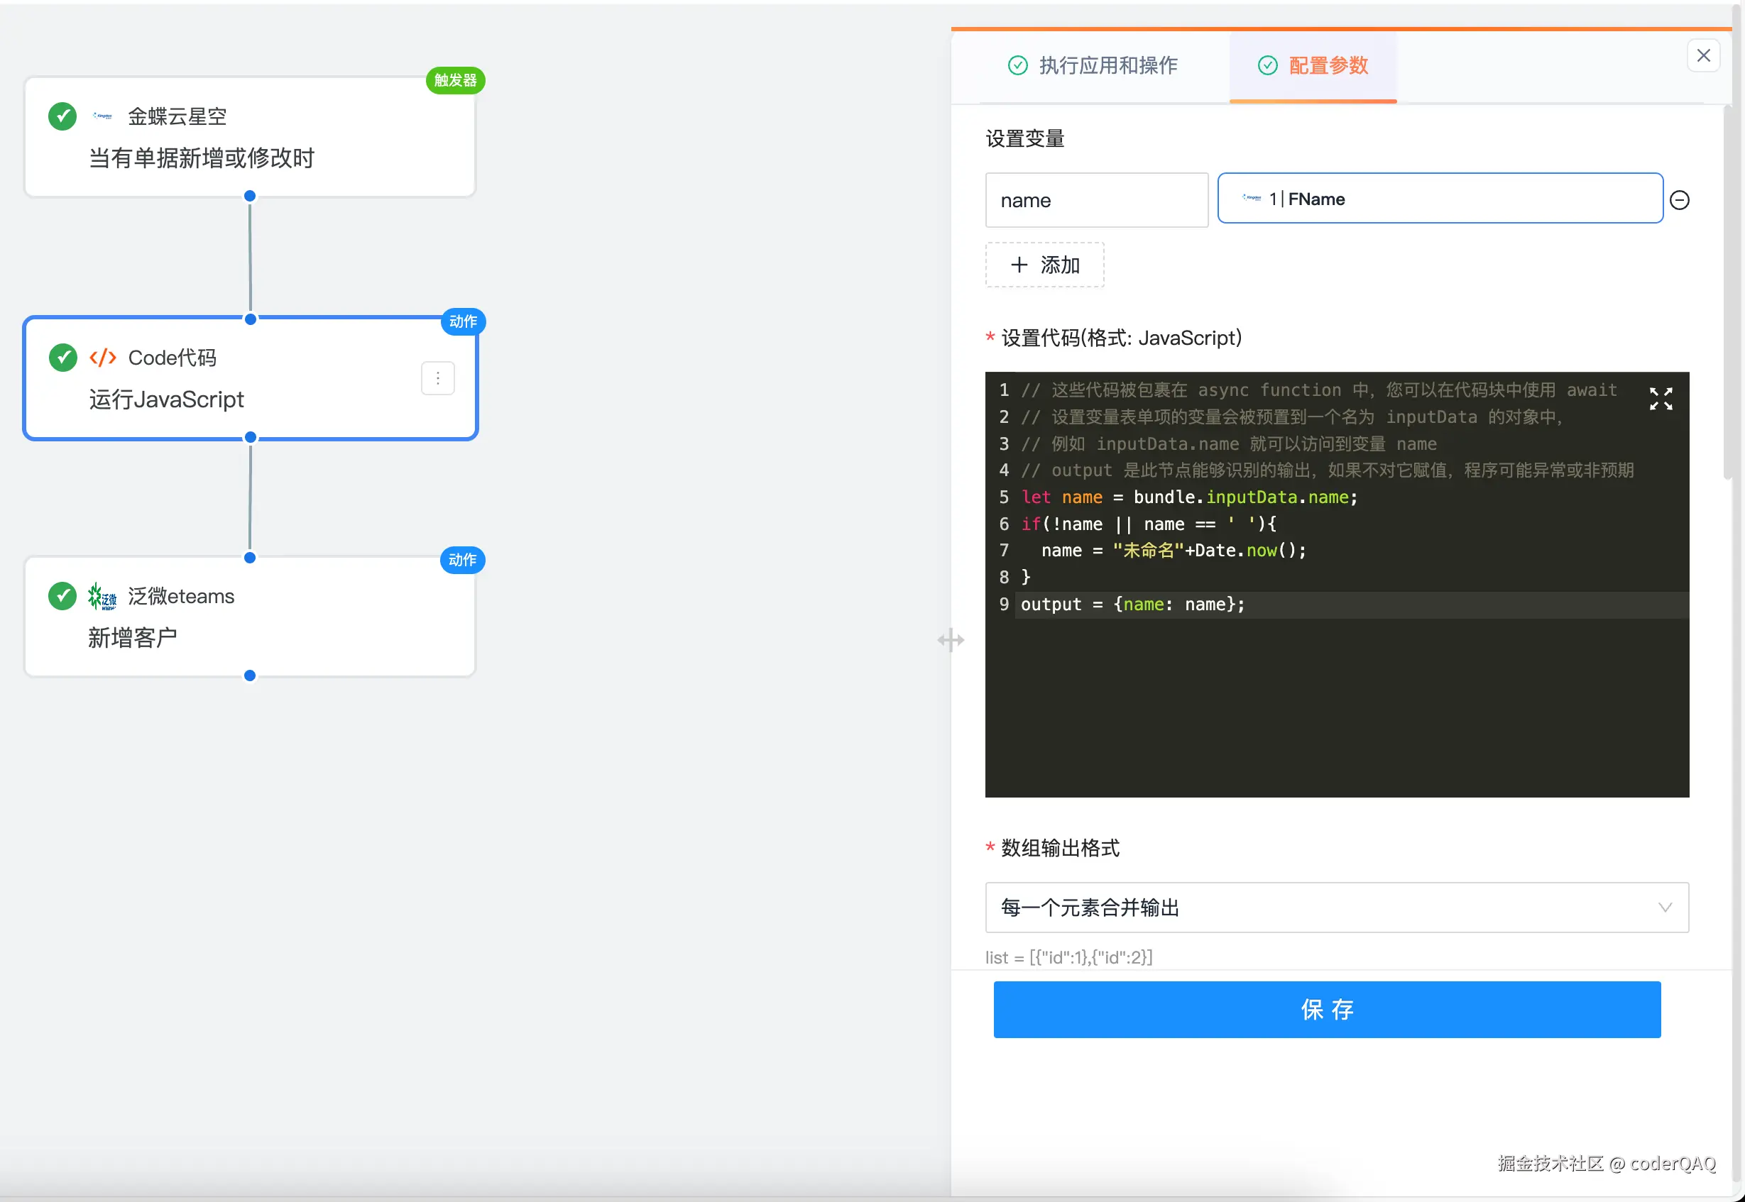
Task: Click the 金蝶云星空 logo icon
Action: [102, 116]
